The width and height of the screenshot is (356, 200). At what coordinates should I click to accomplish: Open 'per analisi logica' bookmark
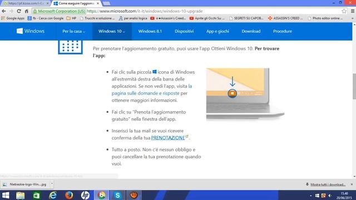pos(133,18)
